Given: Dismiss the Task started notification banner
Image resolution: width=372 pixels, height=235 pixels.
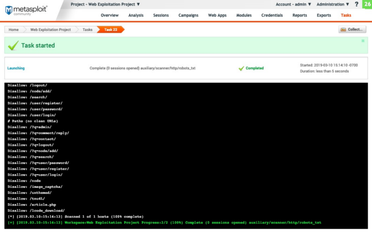Looking at the screenshot, I should pyautogui.click(x=363, y=40).
